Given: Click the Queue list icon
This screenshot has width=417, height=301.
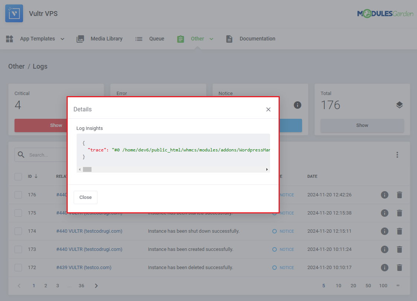Looking at the screenshot, I should coord(139,39).
